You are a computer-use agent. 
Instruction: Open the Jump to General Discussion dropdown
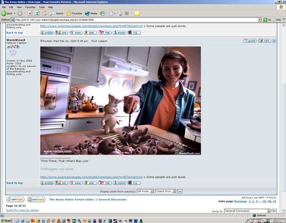point(247,211)
